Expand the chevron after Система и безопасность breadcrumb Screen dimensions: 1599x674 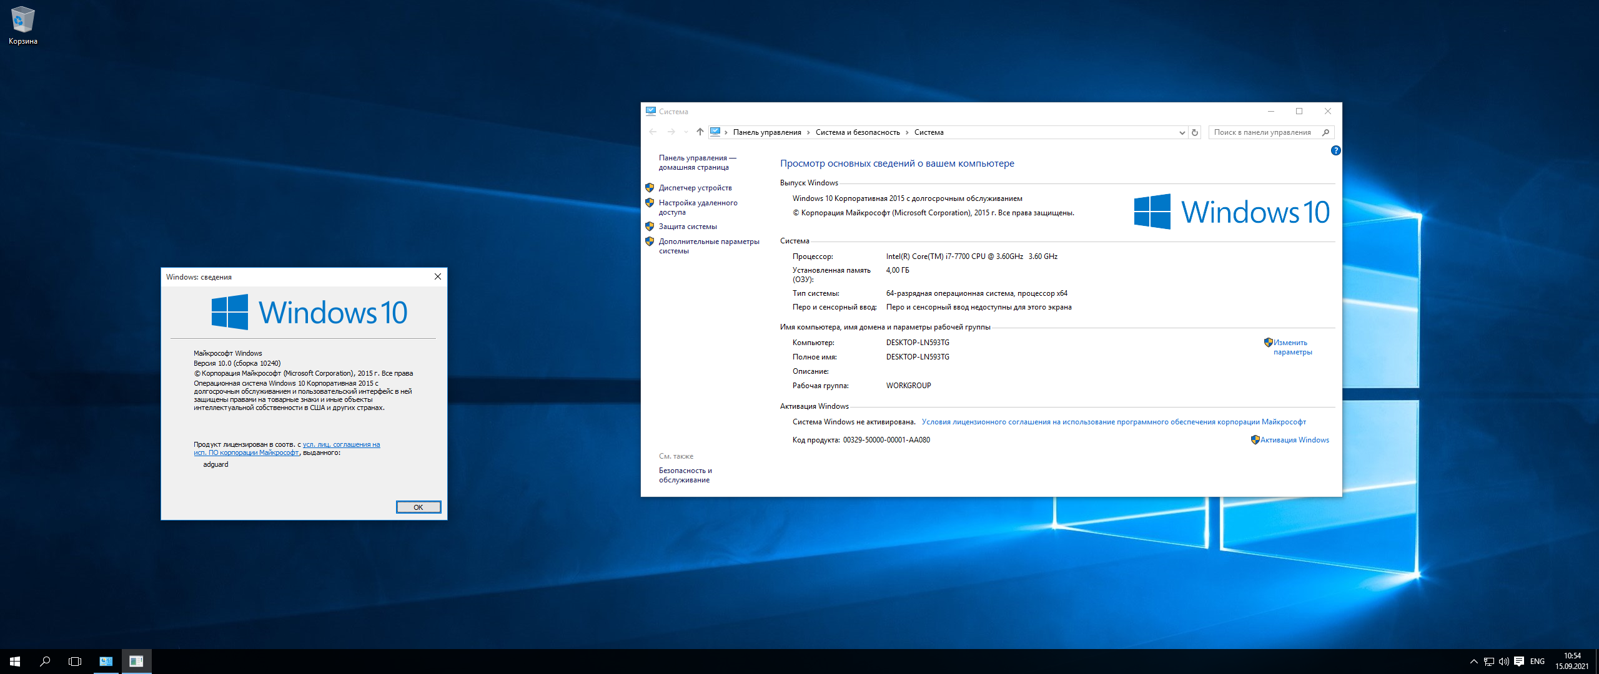click(x=907, y=132)
